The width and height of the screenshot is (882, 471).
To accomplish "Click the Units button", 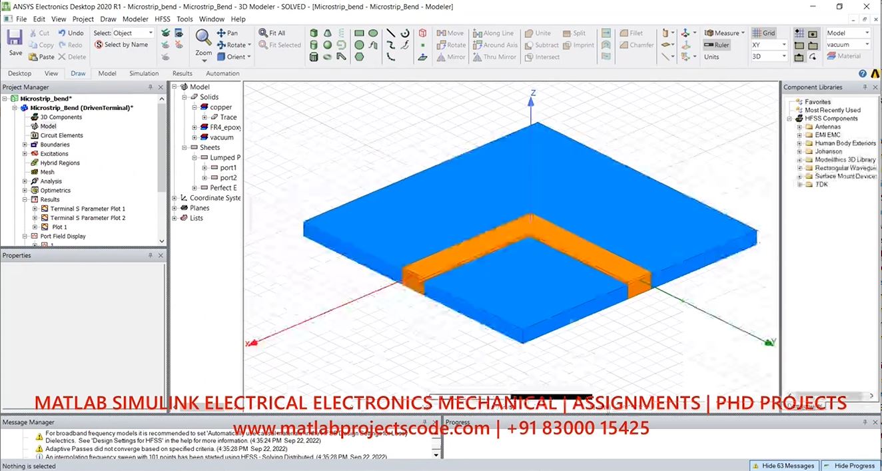I will 711,57.
